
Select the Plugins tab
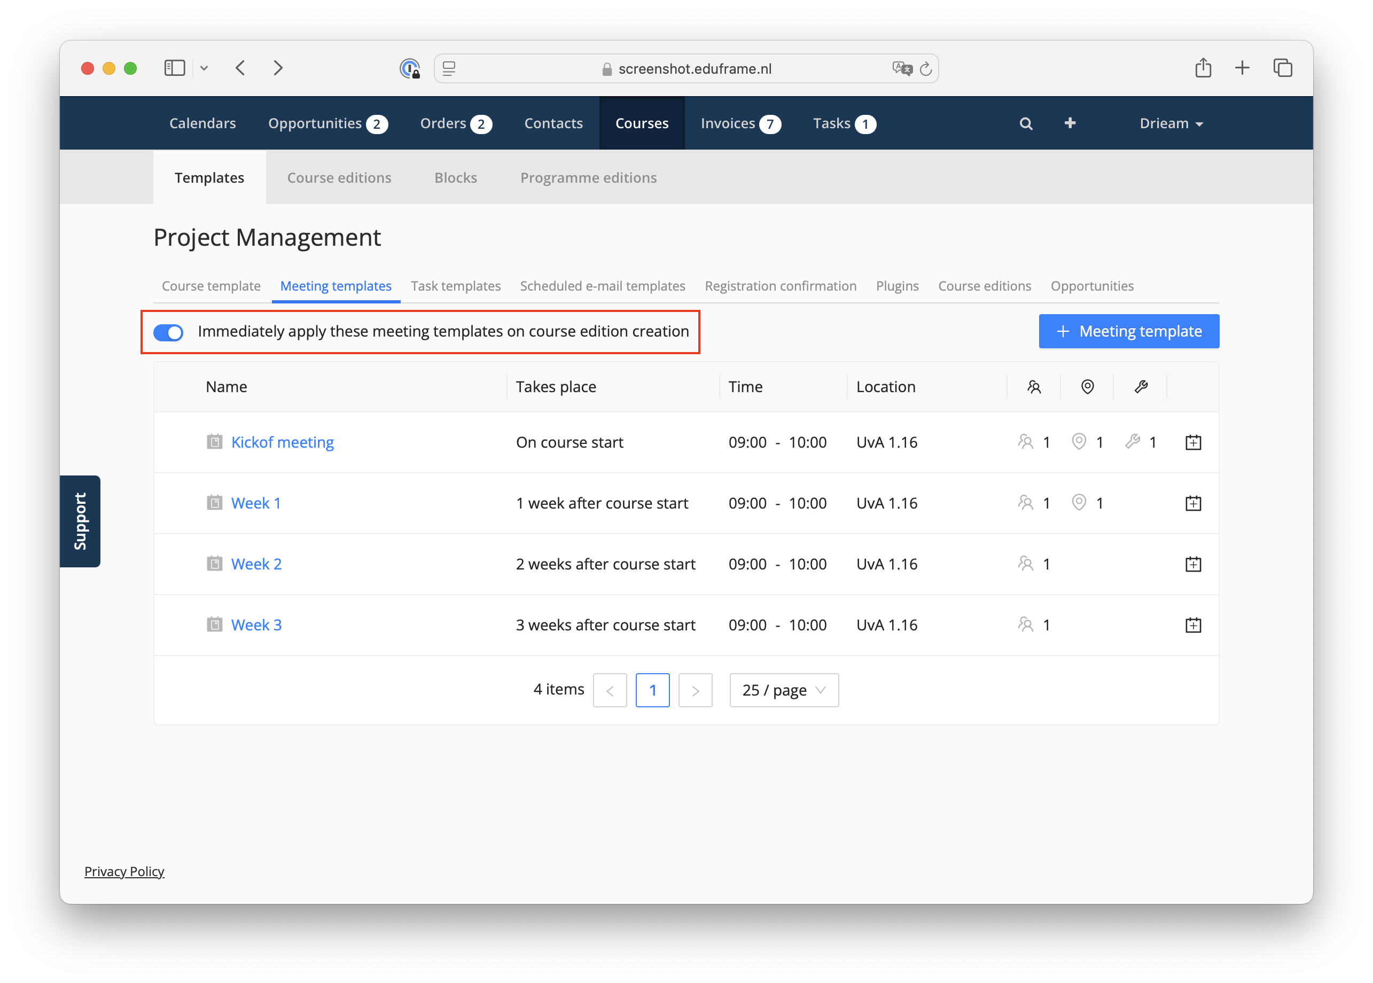pos(898,286)
